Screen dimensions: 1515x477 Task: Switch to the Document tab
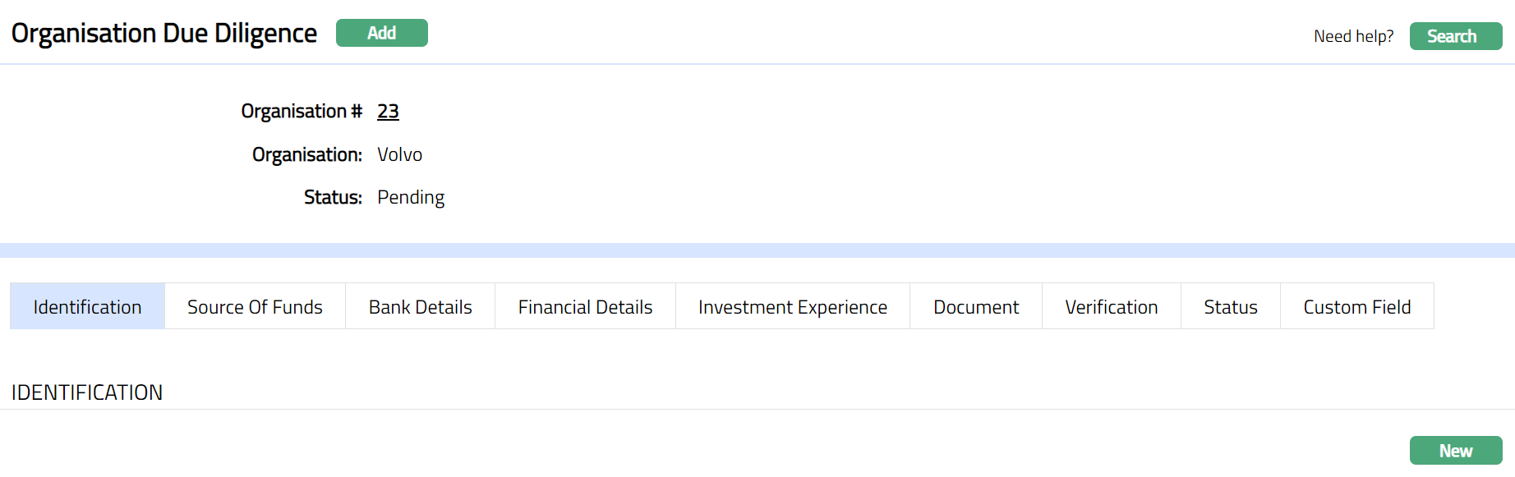975,306
